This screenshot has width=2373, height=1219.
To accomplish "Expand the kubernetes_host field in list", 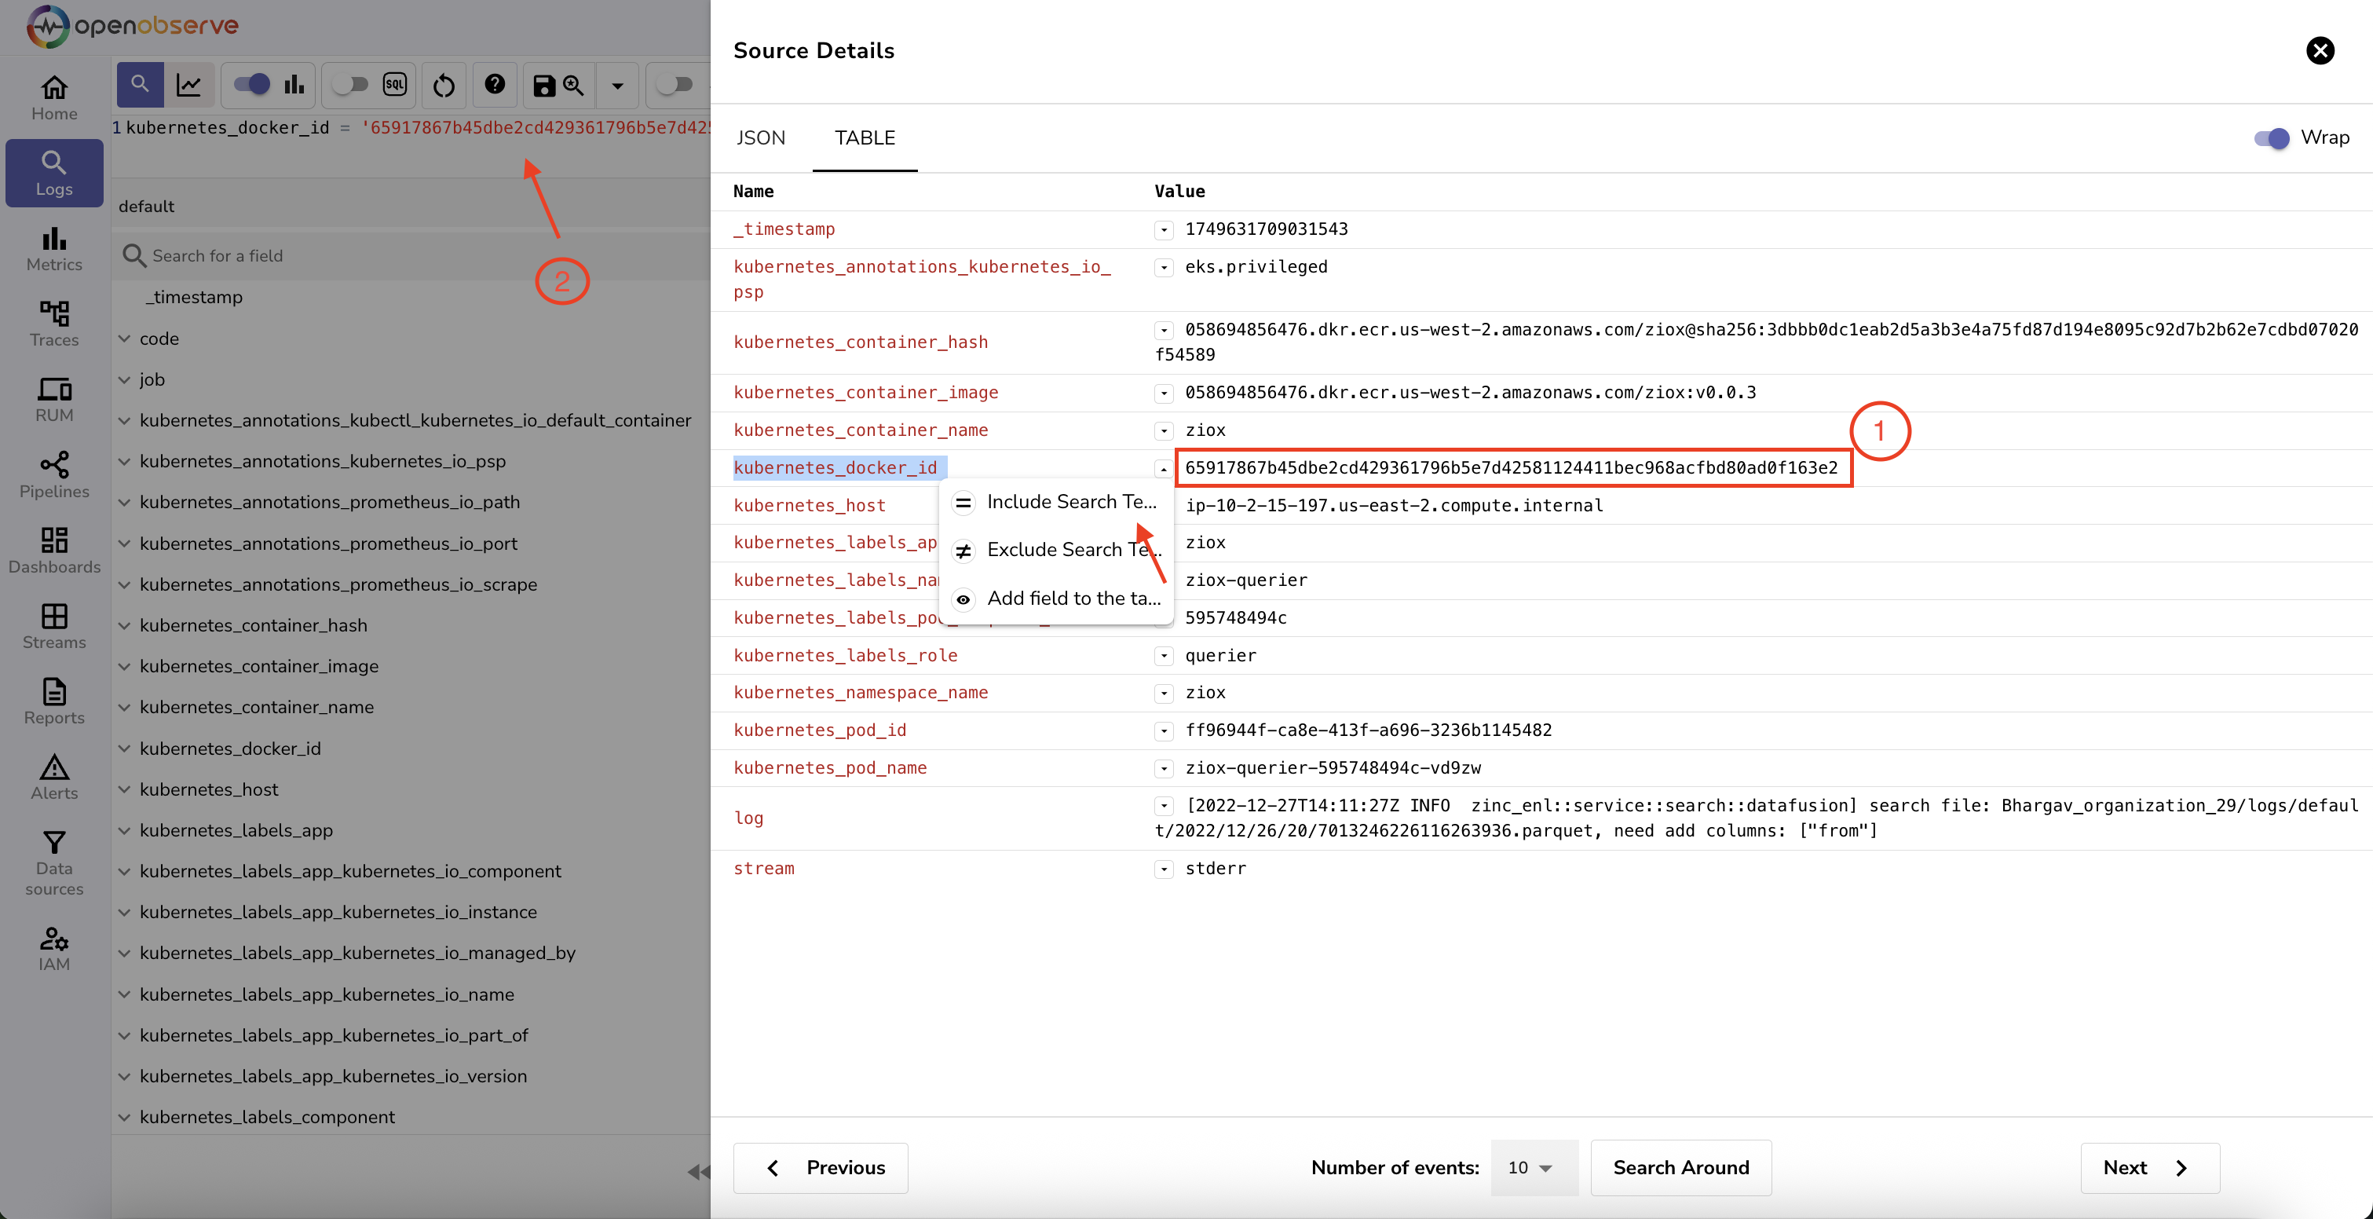I will click(x=124, y=789).
